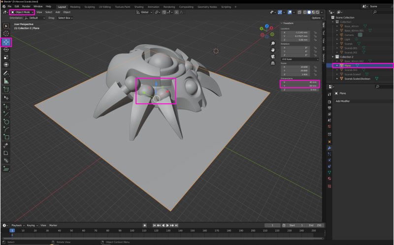Select the Move tool in the toolbar
This screenshot has width=394, height=245.
click(x=6, y=42)
